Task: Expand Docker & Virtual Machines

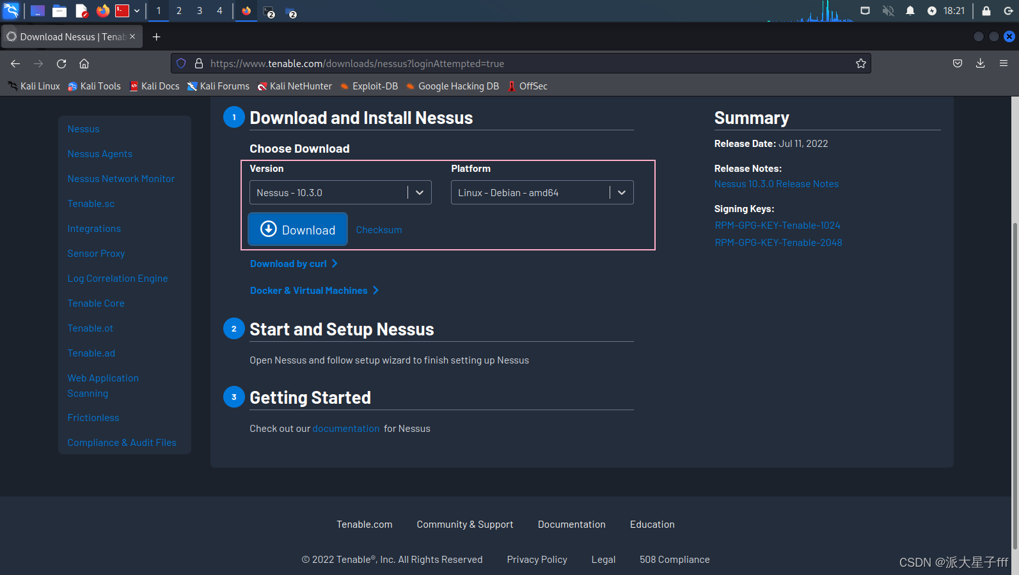Action: pos(314,291)
